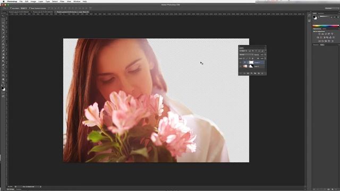Select the Horizontal Type tool

(x=3, y=68)
